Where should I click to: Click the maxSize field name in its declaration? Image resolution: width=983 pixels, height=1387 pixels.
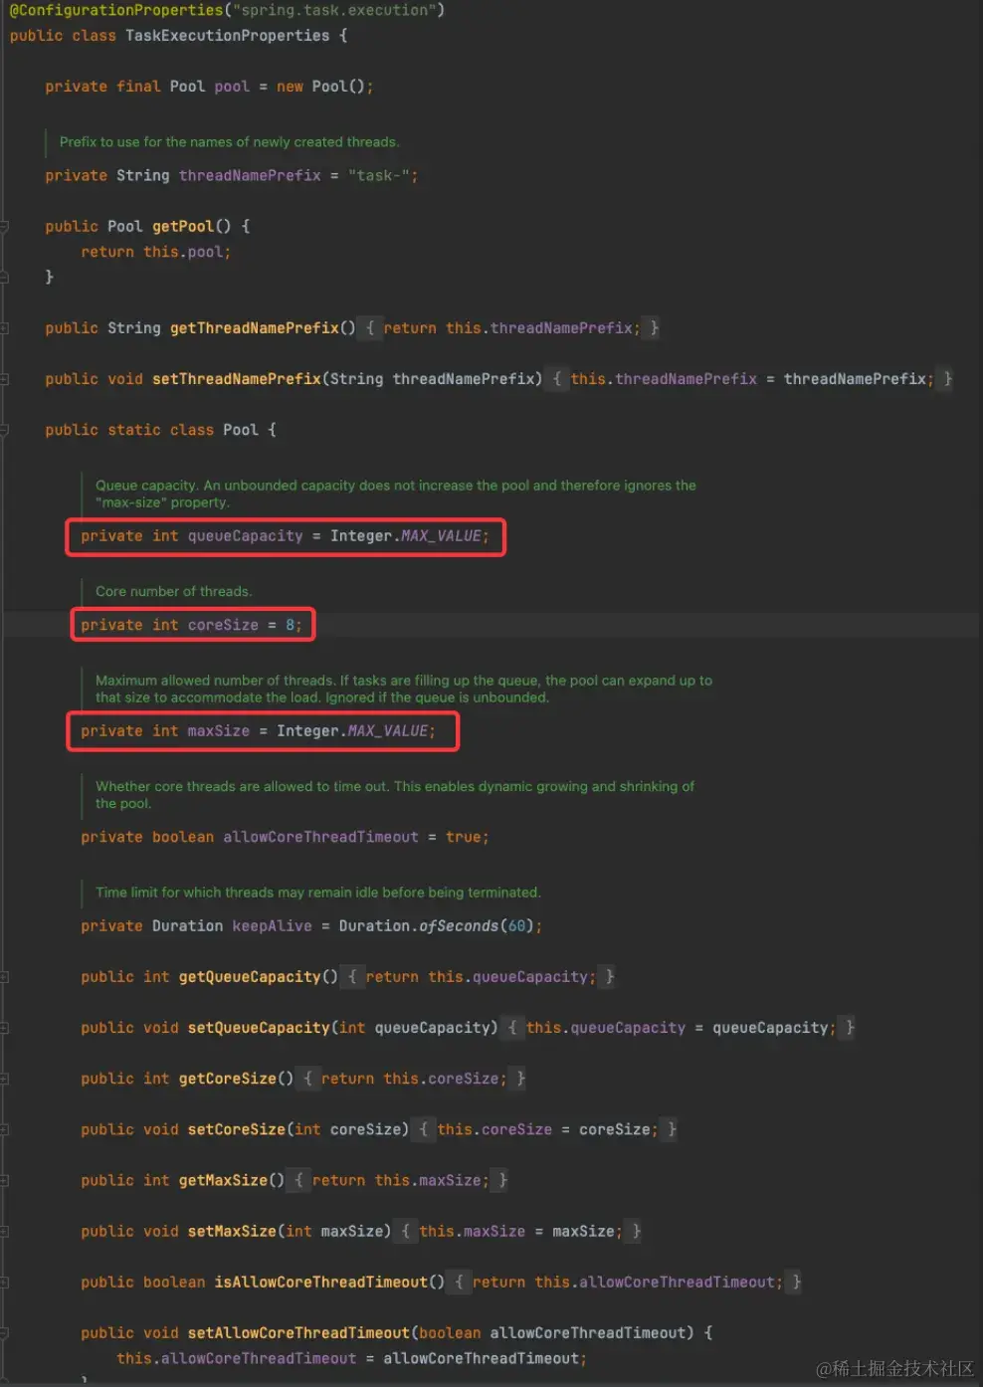218,731
